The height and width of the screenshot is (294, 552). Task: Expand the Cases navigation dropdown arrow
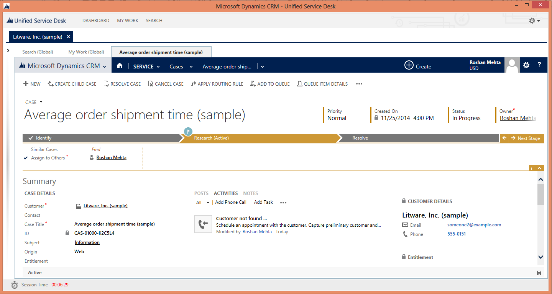point(191,67)
